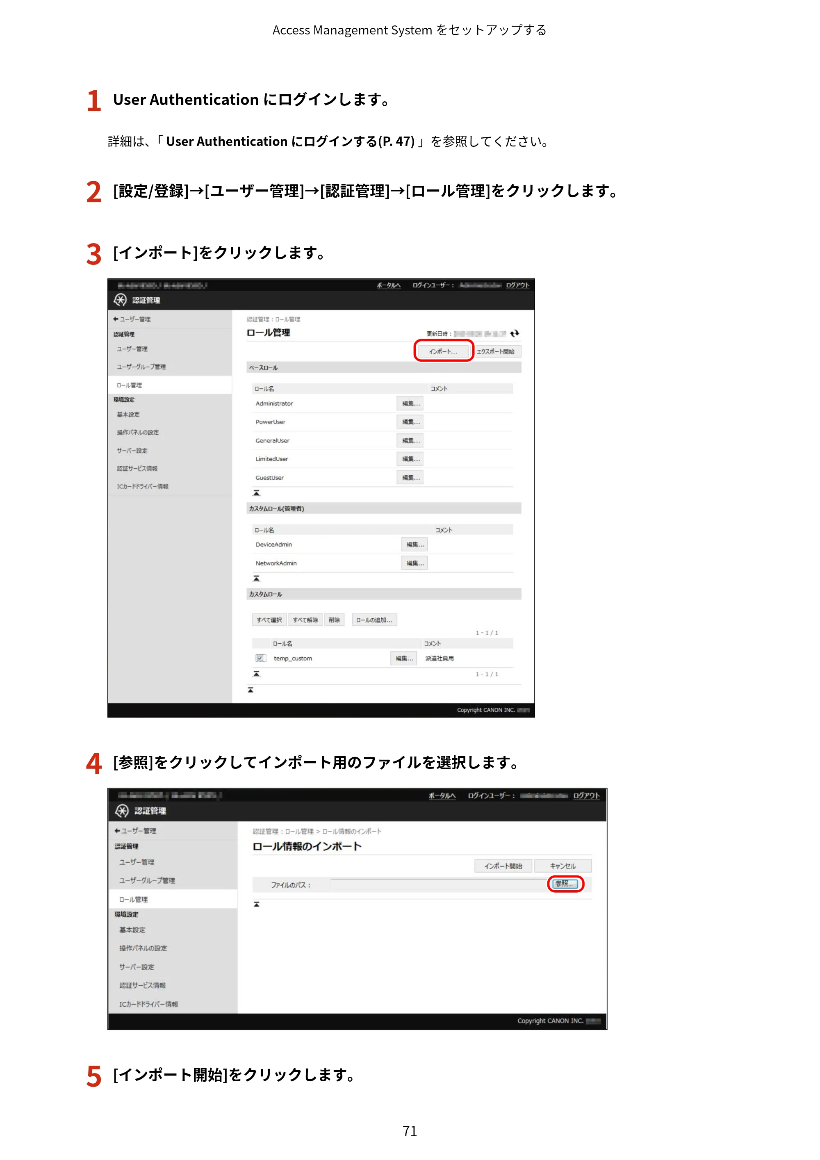This screenshot has height=1160, width=820.
Task: Click the キャンセル button on the import page
Action: click(563, 866)
